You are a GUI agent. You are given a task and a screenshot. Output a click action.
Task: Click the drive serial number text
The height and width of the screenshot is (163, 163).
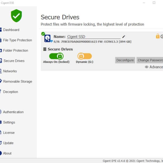[93, 42]
